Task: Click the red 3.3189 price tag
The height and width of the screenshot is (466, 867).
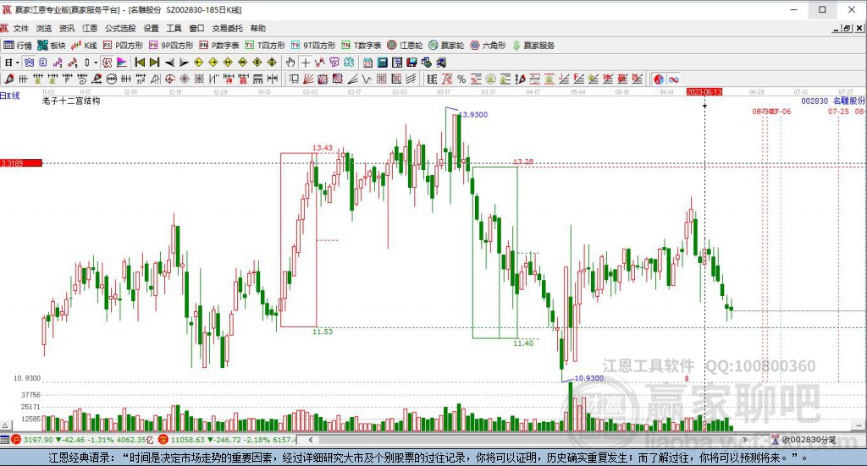Action: pos(21,163)
